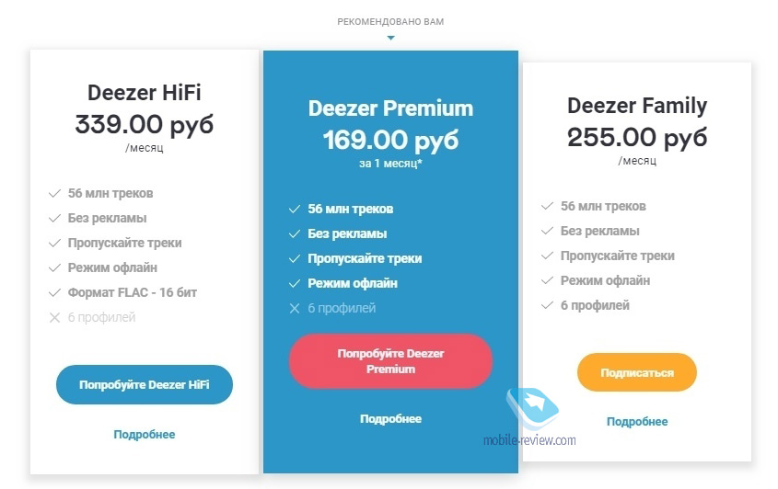
Task: Select the Deezer Family plan title
Action: (637, 106)
